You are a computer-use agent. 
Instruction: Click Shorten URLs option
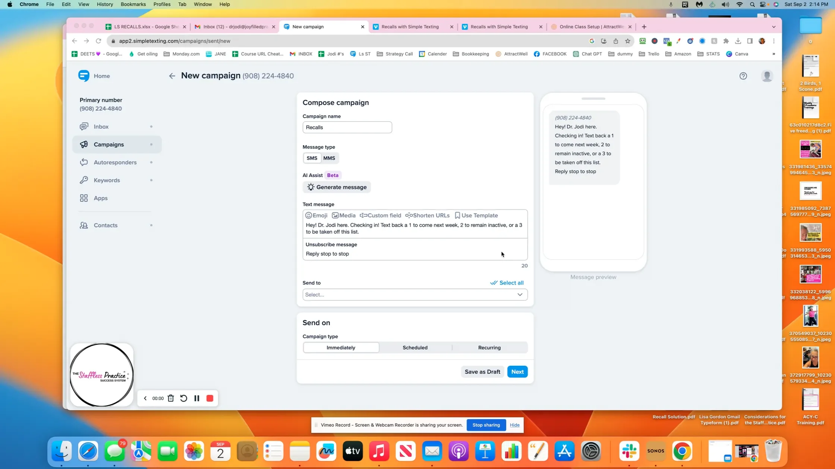pyautogui.click(x=427, y=216)
